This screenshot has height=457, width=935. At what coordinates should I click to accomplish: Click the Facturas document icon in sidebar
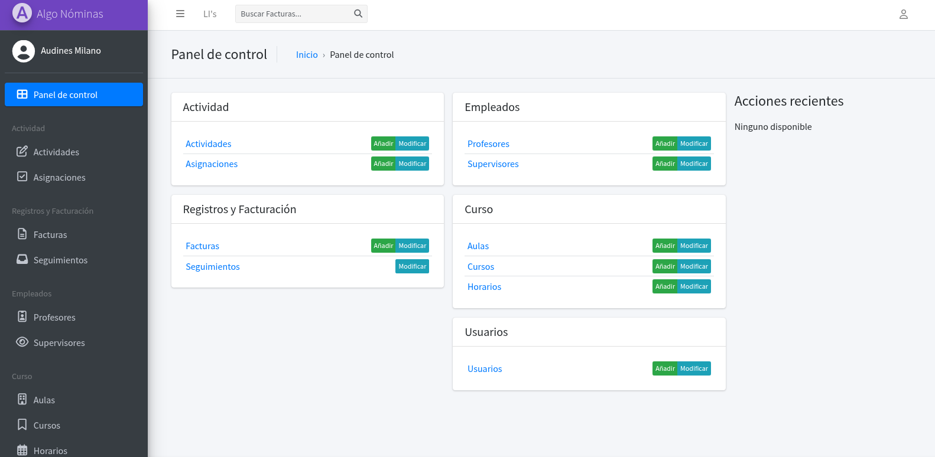pyautogui.click(x=22, y=234)
